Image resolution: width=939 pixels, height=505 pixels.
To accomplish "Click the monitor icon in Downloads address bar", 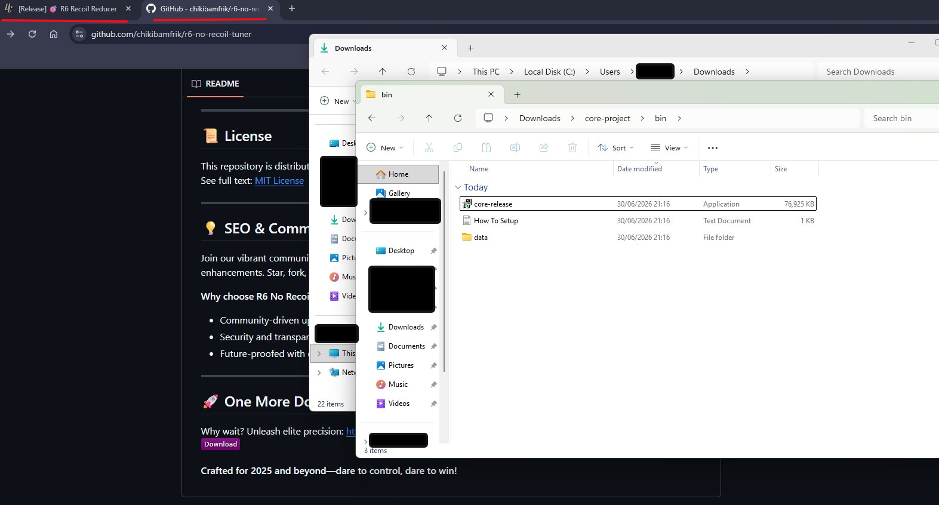I will coord(442,72).
